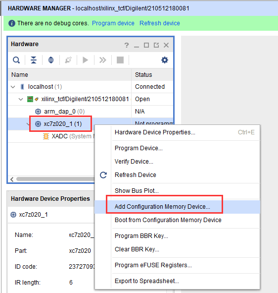The image size is (278, 293).
Task: Click the Run trigger play icon
Action: click(86, 60)
